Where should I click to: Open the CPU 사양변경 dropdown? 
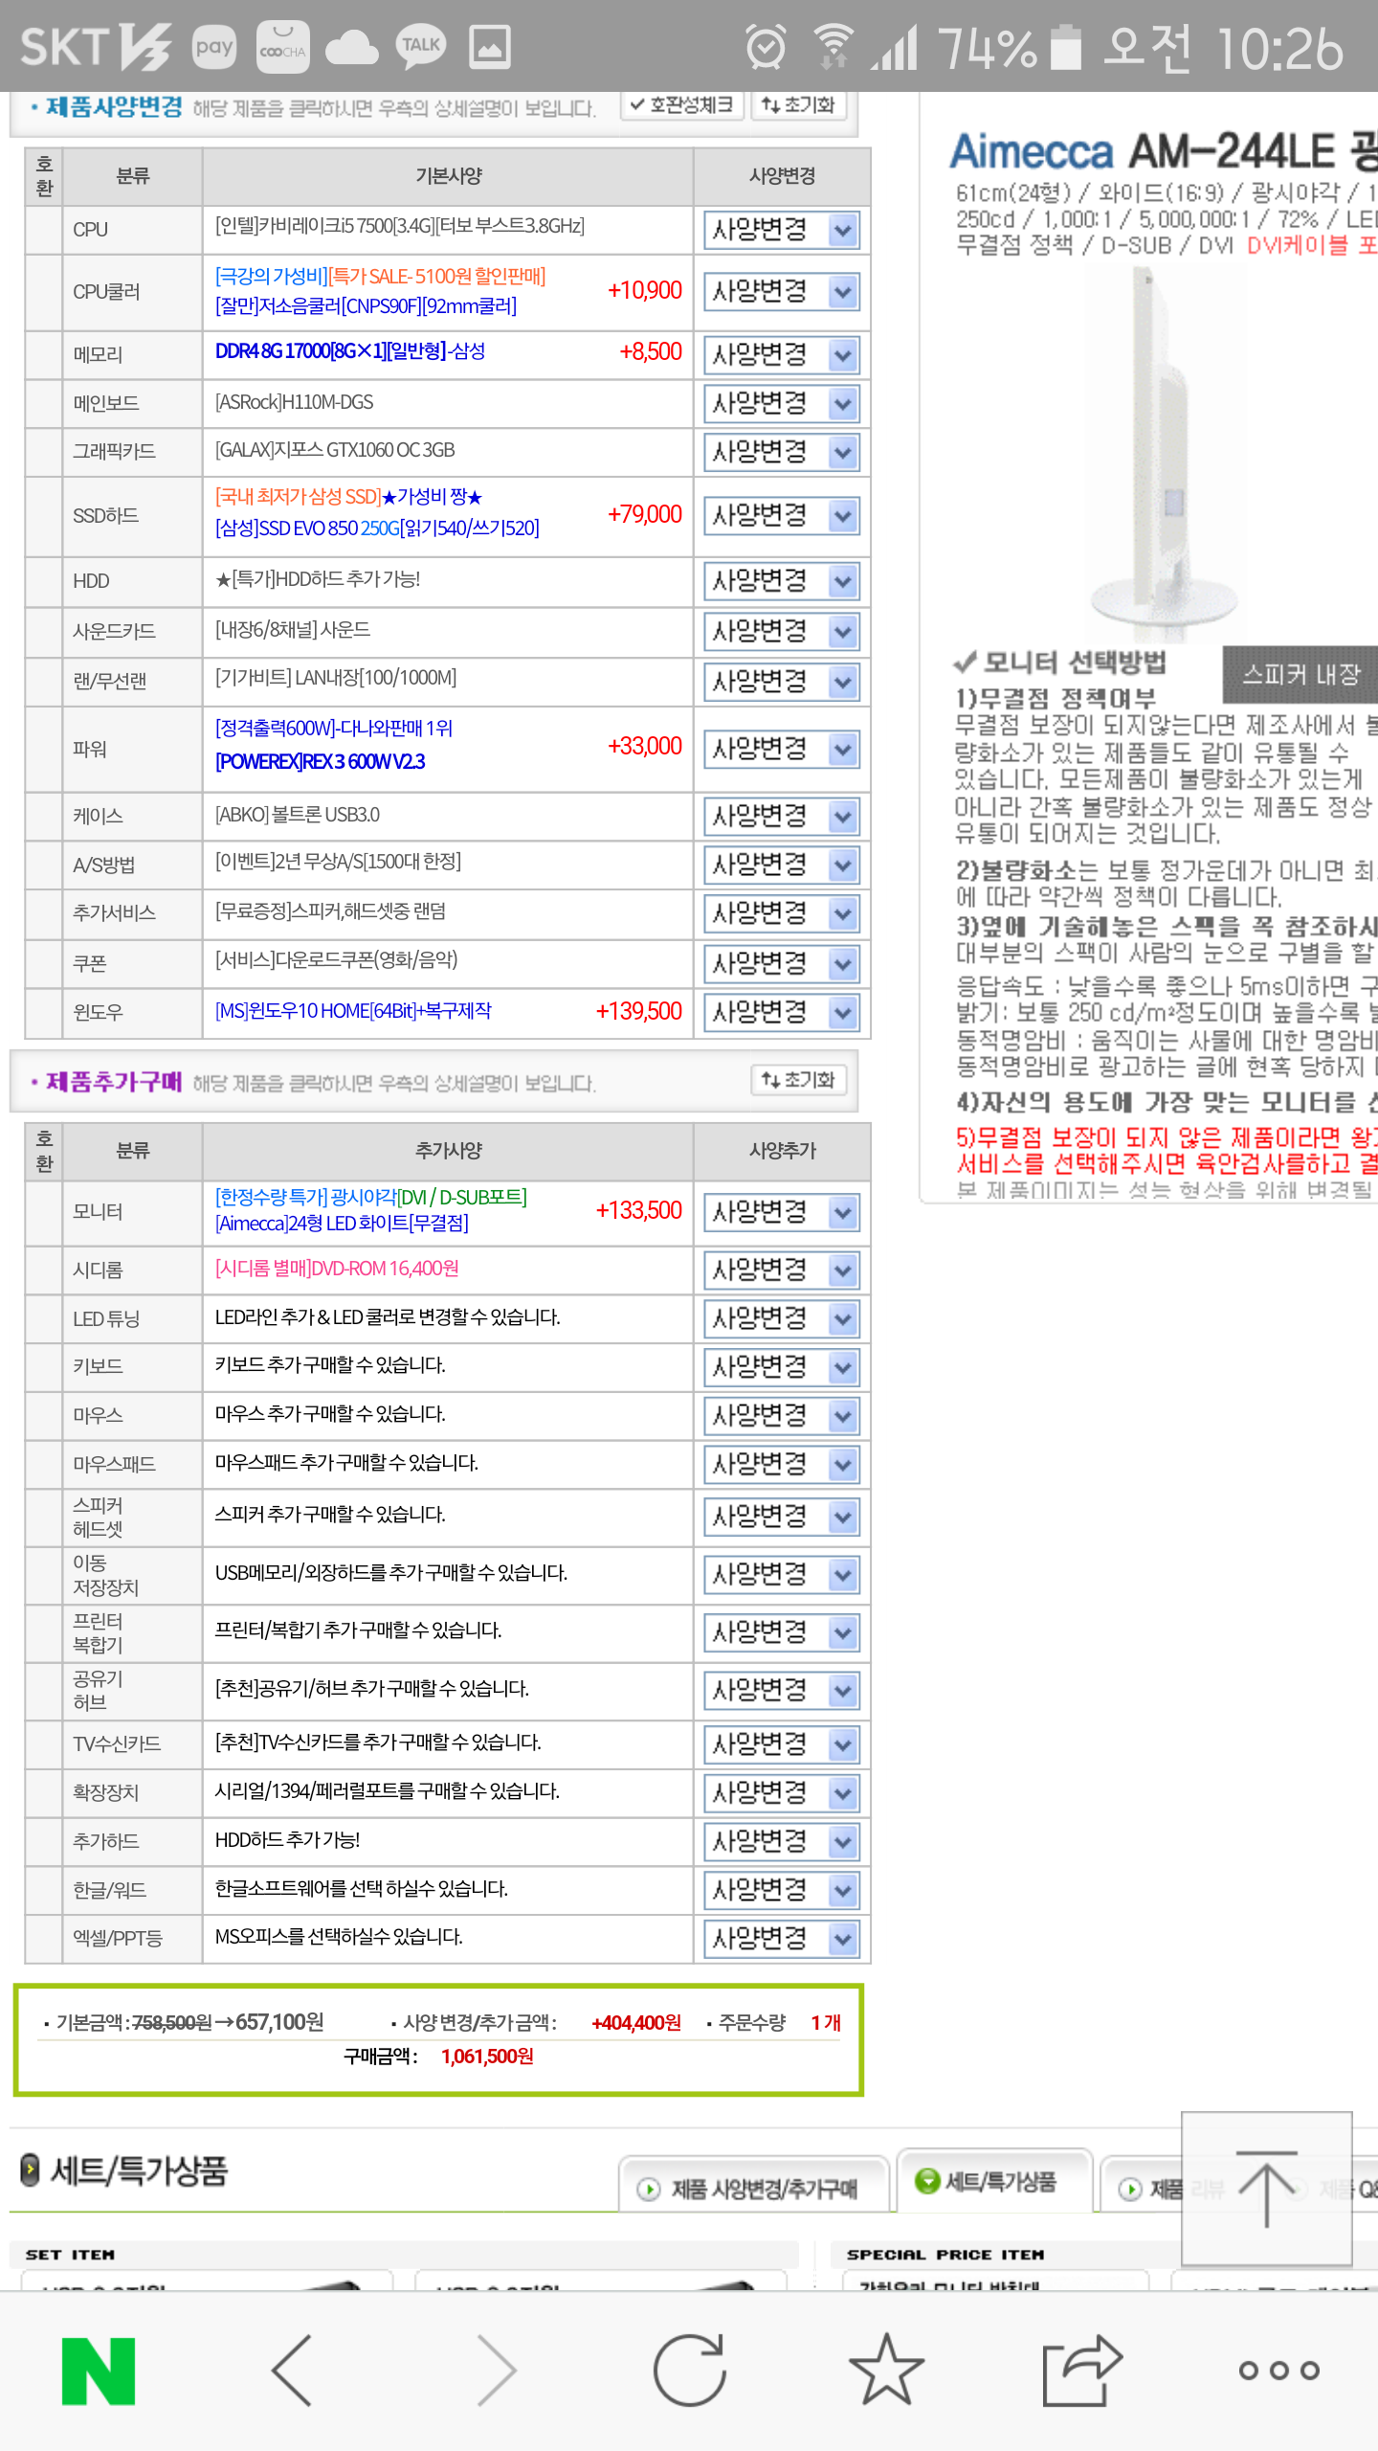coord(781,230)
